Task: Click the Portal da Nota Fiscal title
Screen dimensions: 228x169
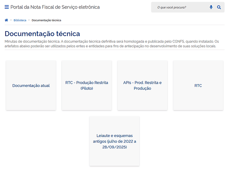Action: click(55, 7)
